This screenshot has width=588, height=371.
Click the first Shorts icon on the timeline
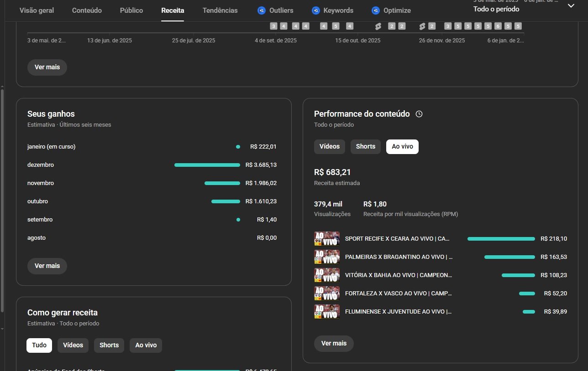tap(378, 26)
